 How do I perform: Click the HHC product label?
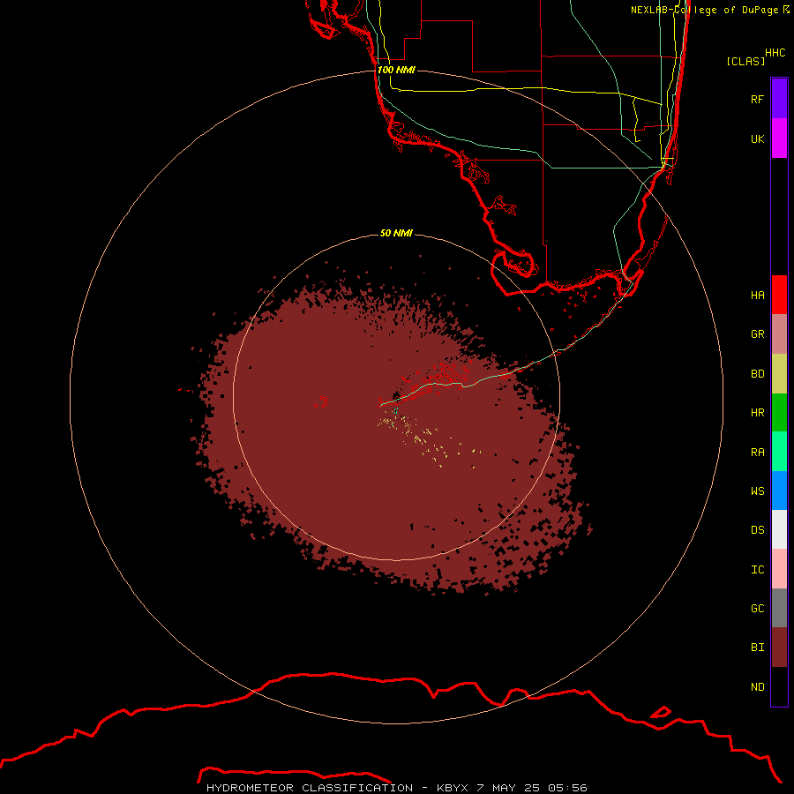tap(775, 53)
